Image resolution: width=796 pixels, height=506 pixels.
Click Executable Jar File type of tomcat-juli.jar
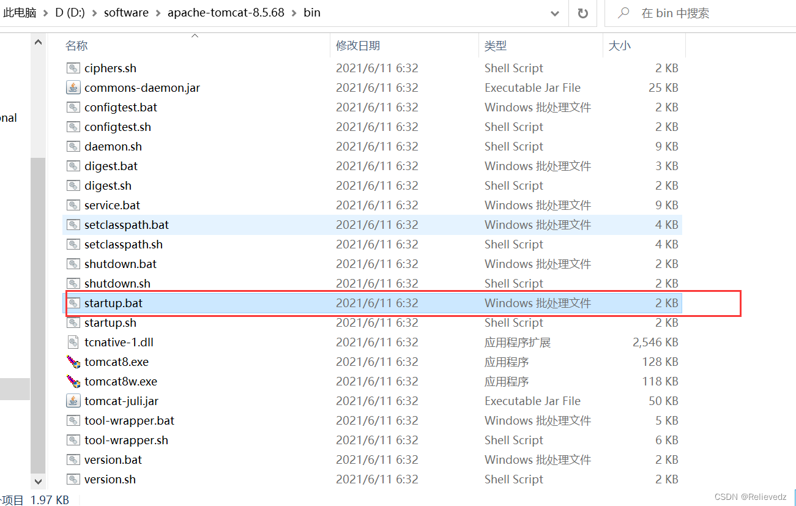tap(532, 401)
